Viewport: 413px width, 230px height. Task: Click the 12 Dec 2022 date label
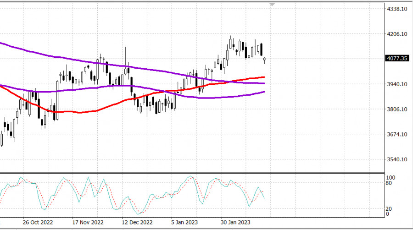[x=137, y=222]
